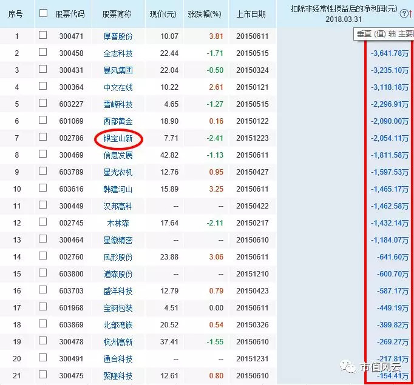Click the change percent -2.41 cell
Screen dimensions: 414x385
click(215, 138)
